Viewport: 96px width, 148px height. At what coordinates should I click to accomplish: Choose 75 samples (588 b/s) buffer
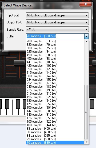pos(55,139)
